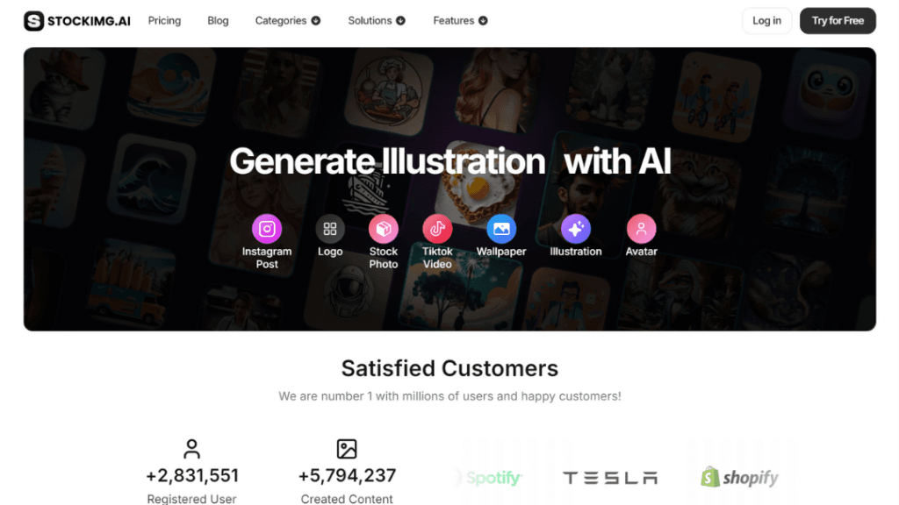Select the Logo generator icon
This screenshot has width=899, height=505.
coord(330,229)
